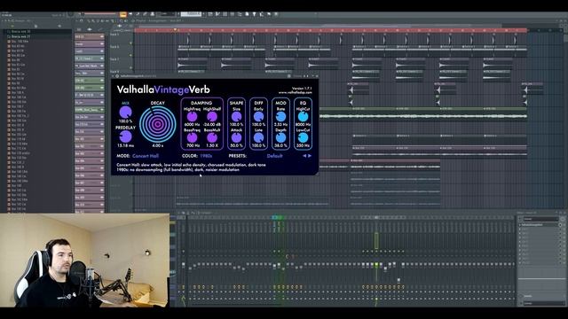The image size is (568, 319).
Task: Open the COLOR selector showing 1980s
Action: 206,156
